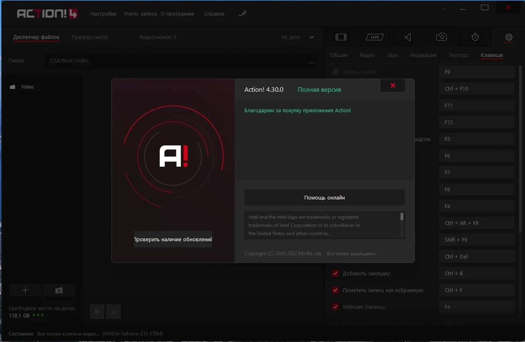Click the Ctrl + Del hotkey field
The height and width of the screenshot is (342, 525).
(477, 257)
